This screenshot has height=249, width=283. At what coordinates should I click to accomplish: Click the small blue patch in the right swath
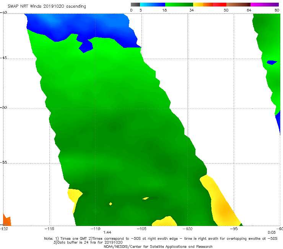coord(272,62)
